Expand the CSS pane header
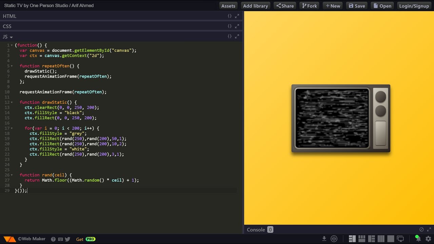 click(x=121, y=26)
